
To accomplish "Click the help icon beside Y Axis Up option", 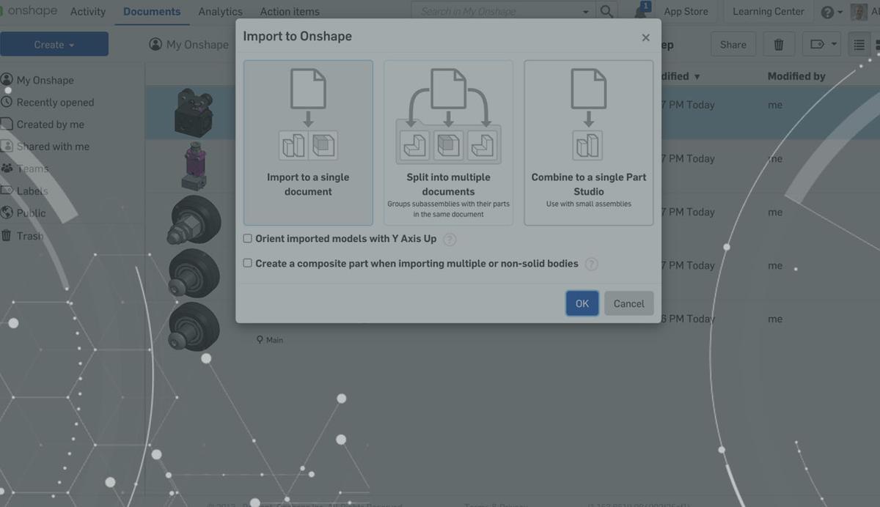I will [448, 238].
